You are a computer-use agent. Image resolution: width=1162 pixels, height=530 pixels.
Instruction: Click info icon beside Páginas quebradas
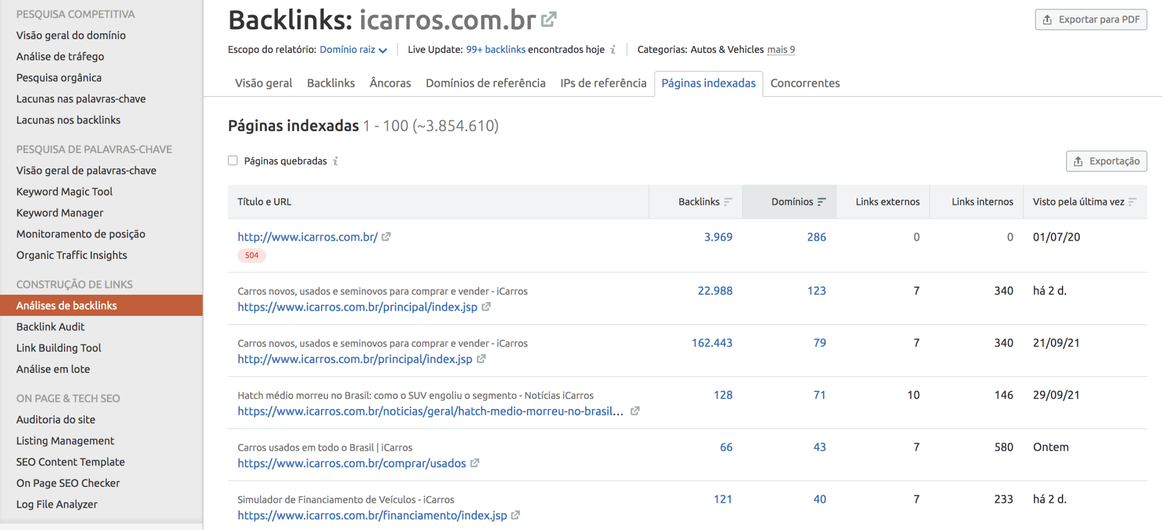click(335, 161)
